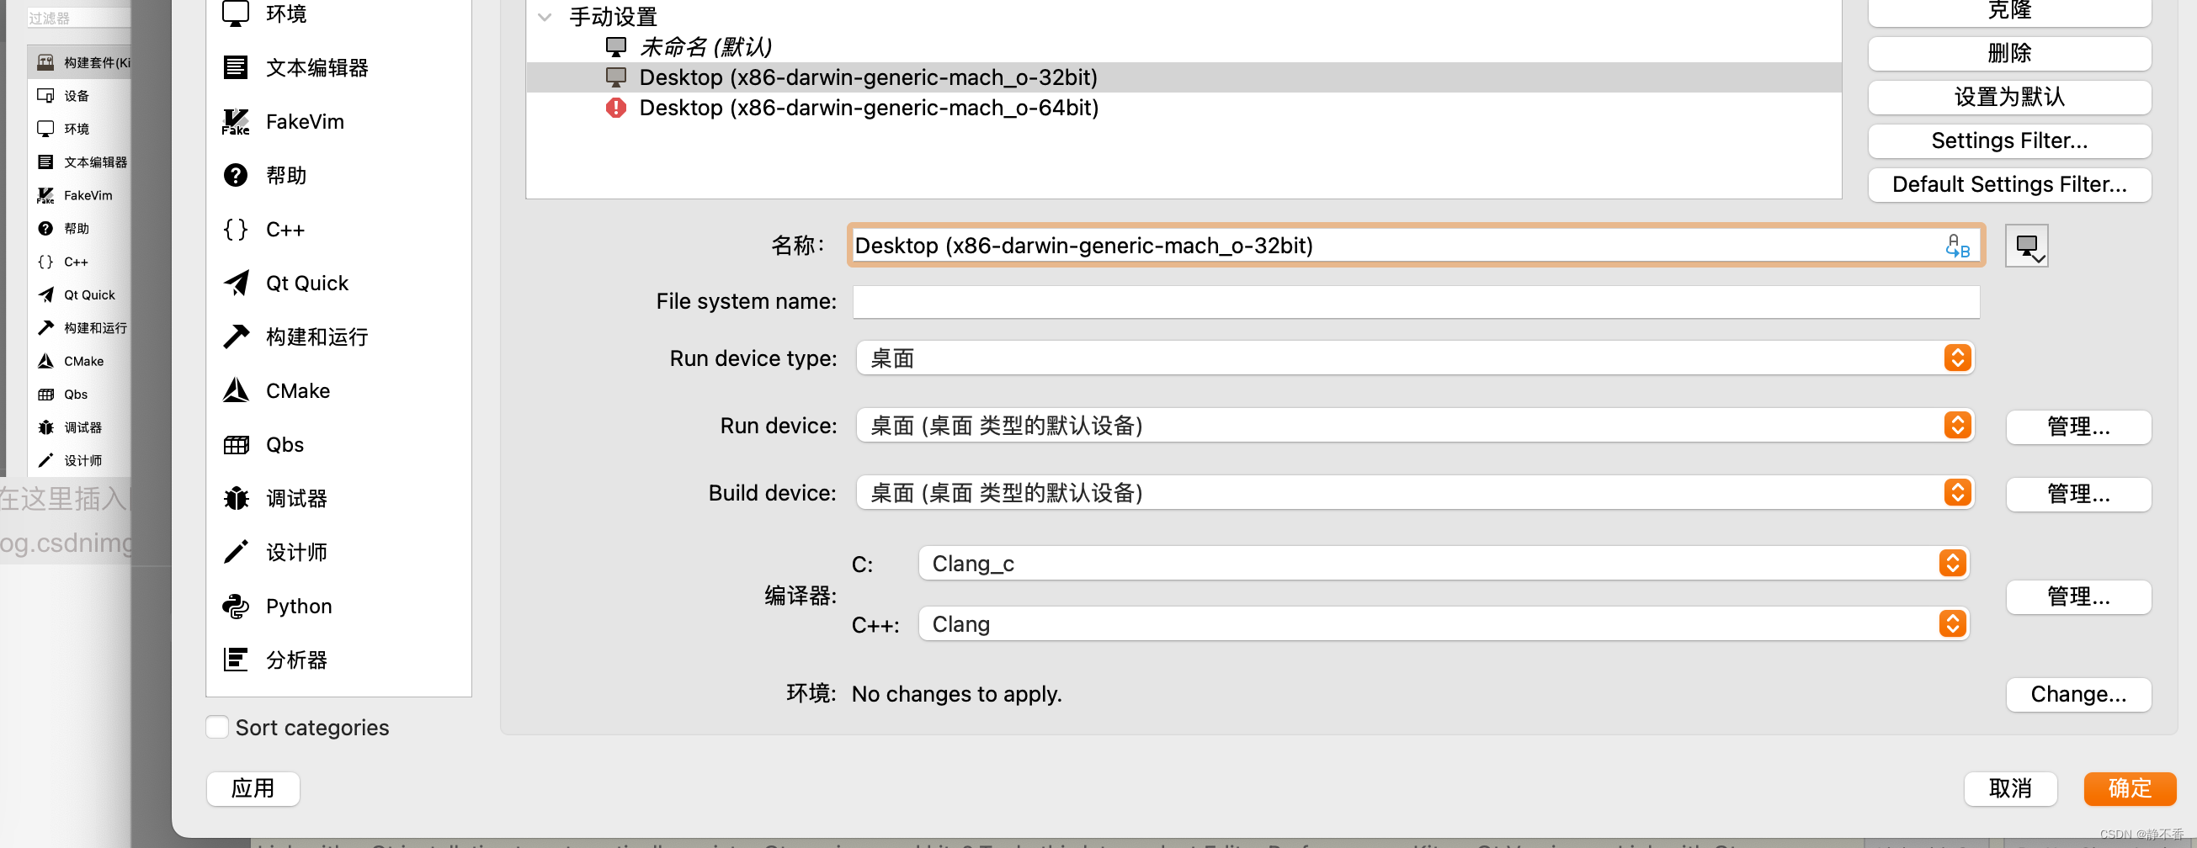
Task: Open the C compiler Clang_c dropdown
Action: (x=1952, y=563)
